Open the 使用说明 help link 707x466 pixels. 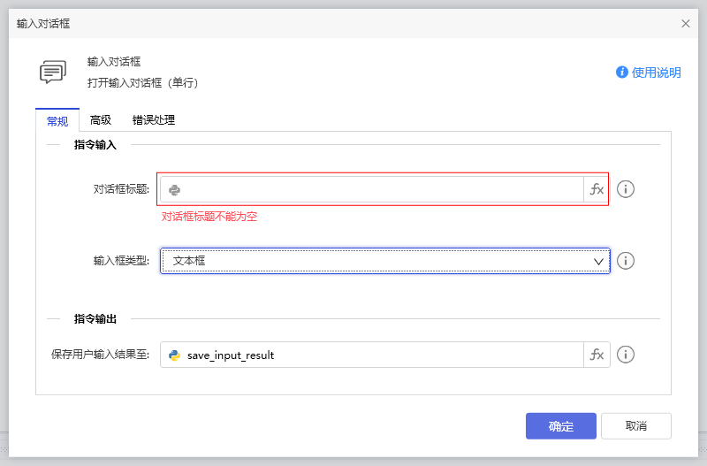pos(657,73)
